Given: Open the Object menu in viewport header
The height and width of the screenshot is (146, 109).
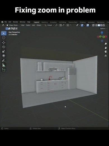Looking at the screenshot, I should click(x=39, y=25).
